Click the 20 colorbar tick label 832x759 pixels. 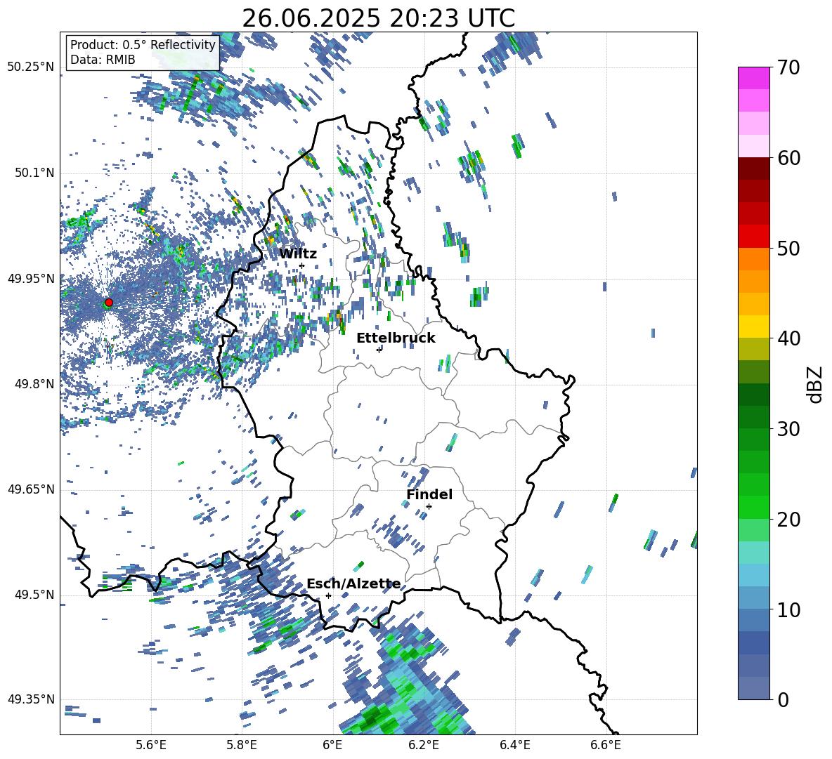788,520
